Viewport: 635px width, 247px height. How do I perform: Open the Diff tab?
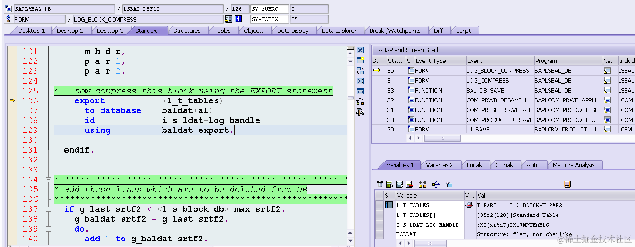pyautogui.click(x=438, y=31)
